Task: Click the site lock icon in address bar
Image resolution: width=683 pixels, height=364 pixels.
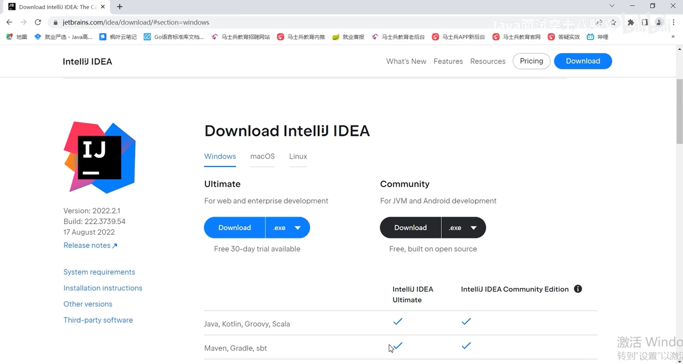Action: click(56, 22)
